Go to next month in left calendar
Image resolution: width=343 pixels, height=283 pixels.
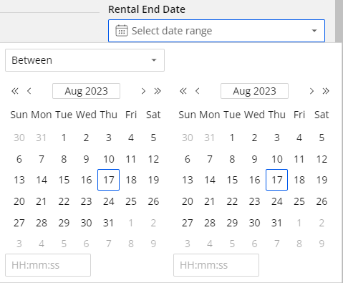(143, 91)
